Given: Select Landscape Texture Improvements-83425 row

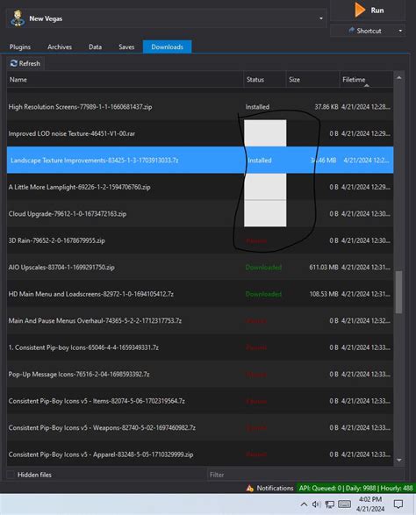Looking at the screenshot, I should 200,161.
